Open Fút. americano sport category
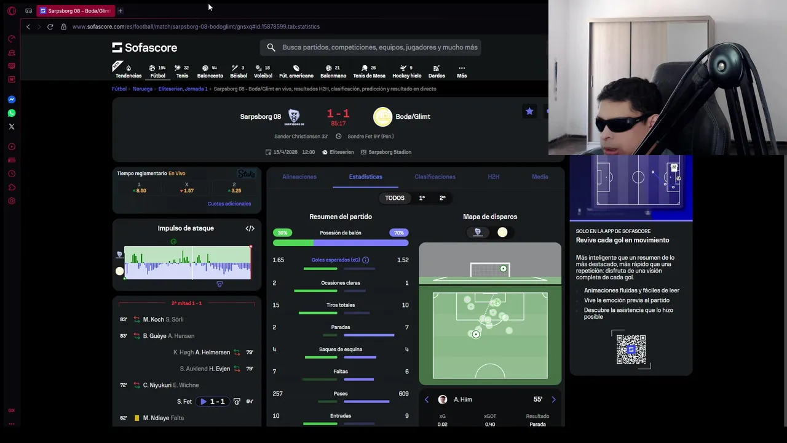This screenshot has width=787, height=443. tap(296, 71)
